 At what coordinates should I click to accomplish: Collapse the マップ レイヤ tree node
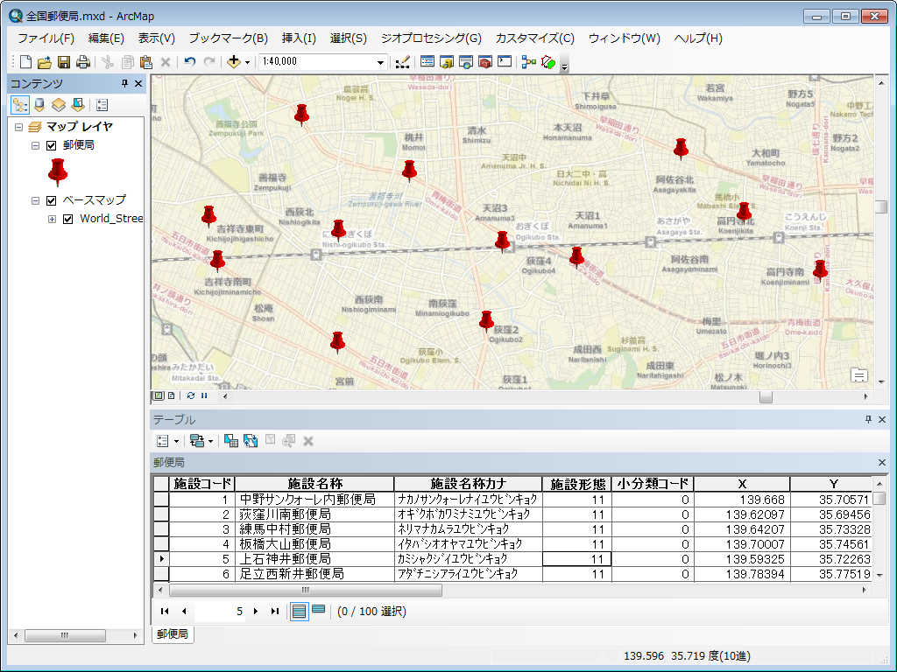(x=19, y=127)
